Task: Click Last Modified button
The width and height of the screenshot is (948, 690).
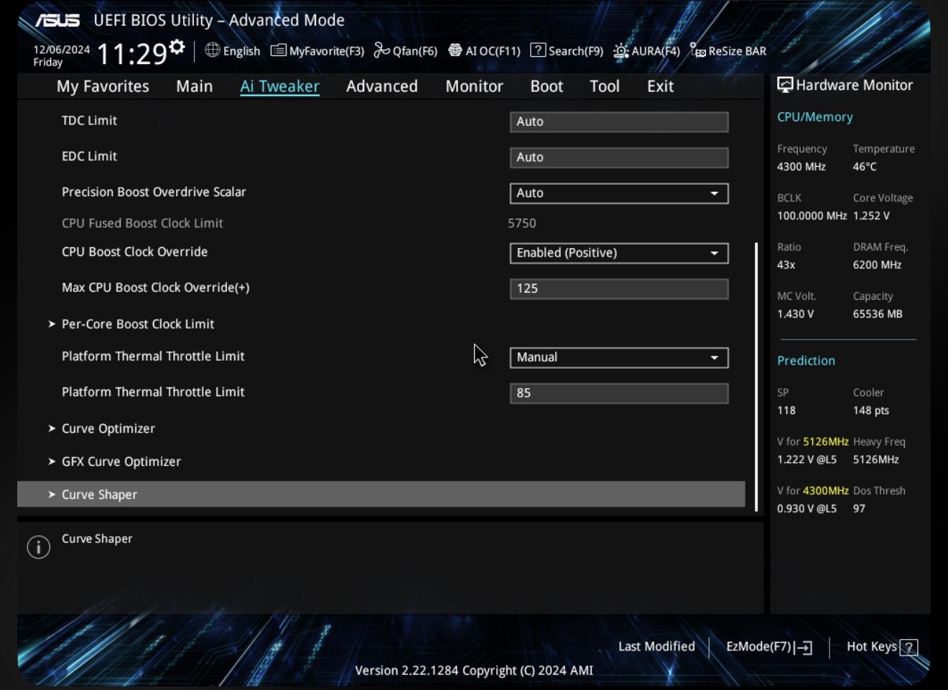Action: pyautogui.click(x=656, y=646)
